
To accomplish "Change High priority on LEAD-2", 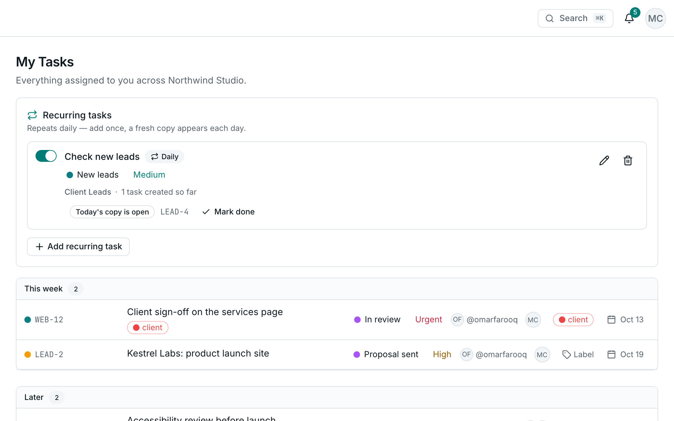I will click(442, 355).
